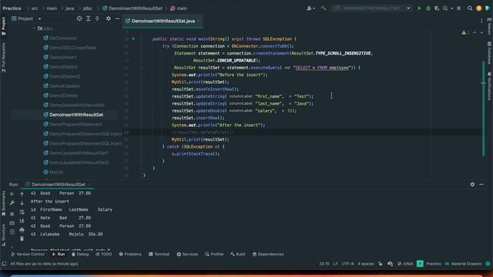Build project using the hammer icon
The width and height of the screenshot is (493, 277).
324,8
